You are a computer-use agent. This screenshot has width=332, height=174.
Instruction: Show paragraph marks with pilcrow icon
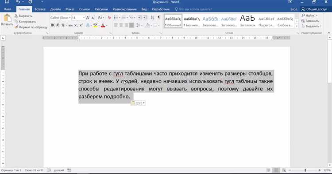click(x=159, y=18)
